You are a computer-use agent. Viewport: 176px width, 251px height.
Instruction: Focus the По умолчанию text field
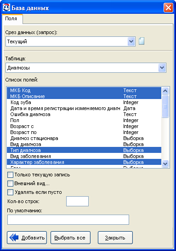(68, 220)
